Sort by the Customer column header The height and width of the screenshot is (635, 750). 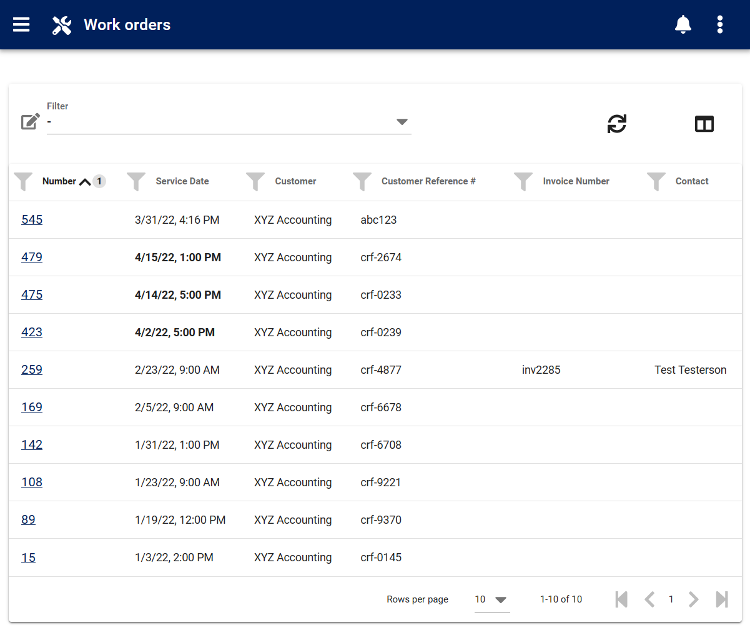tap(295, 181)
